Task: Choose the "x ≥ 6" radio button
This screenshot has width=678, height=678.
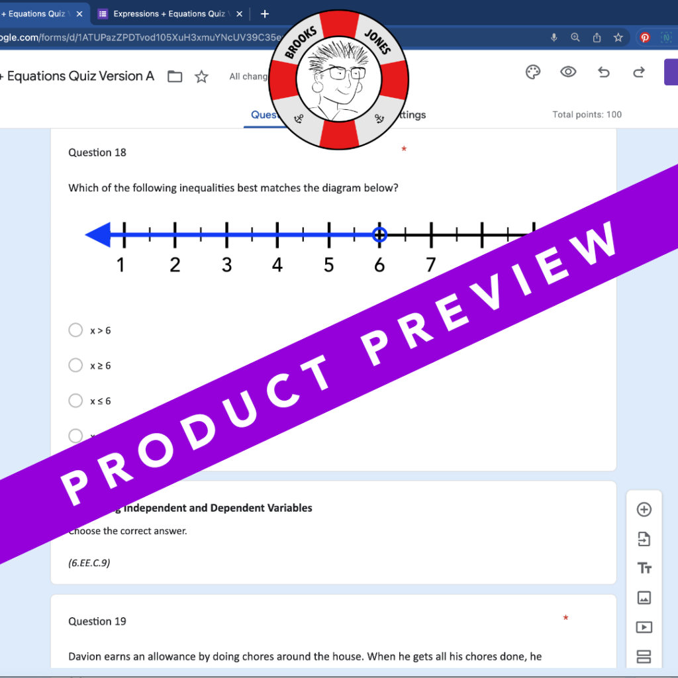Action: pyautogui.click(x=75, y=365)
